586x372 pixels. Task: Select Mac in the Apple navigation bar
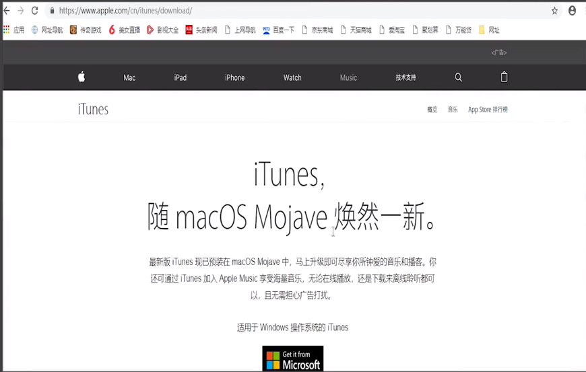(129, 78)
